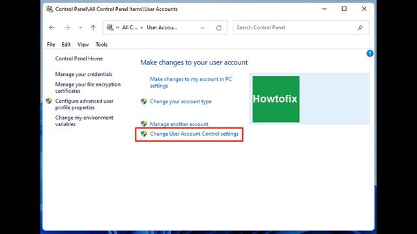Click the Search Control Panel field
The image size is (417, 234).
pyautogui.click(x=301, y=27)
